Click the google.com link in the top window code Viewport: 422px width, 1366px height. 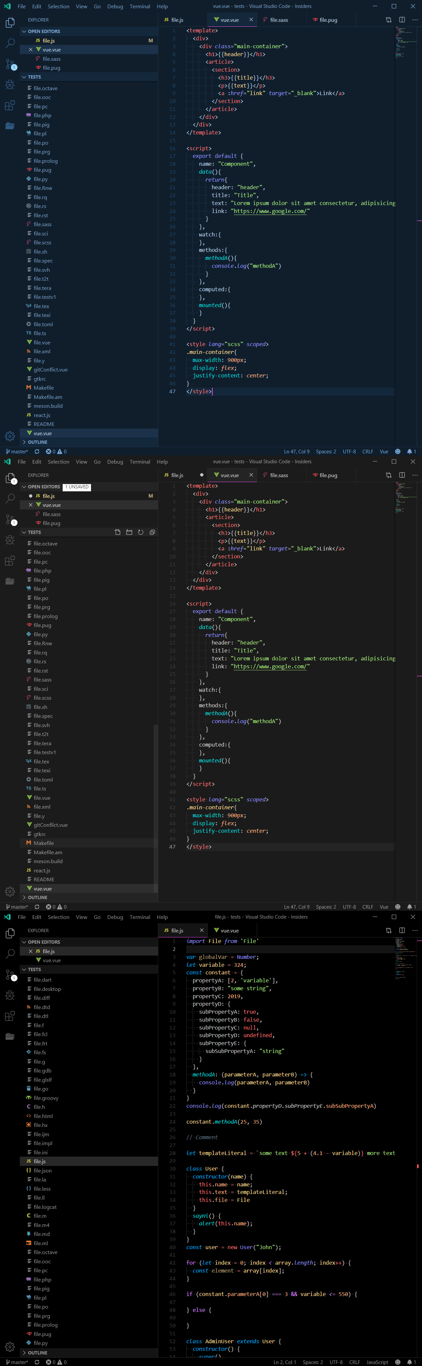coord(270,211)
